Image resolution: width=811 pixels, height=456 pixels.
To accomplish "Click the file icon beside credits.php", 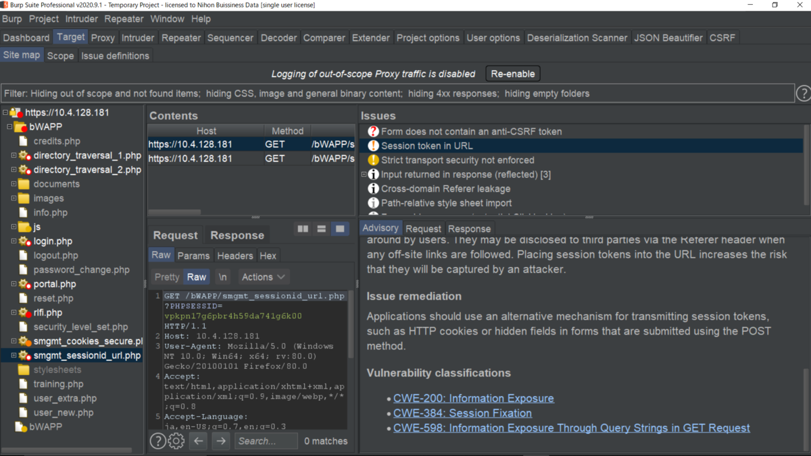I will (x=24, y=141).
